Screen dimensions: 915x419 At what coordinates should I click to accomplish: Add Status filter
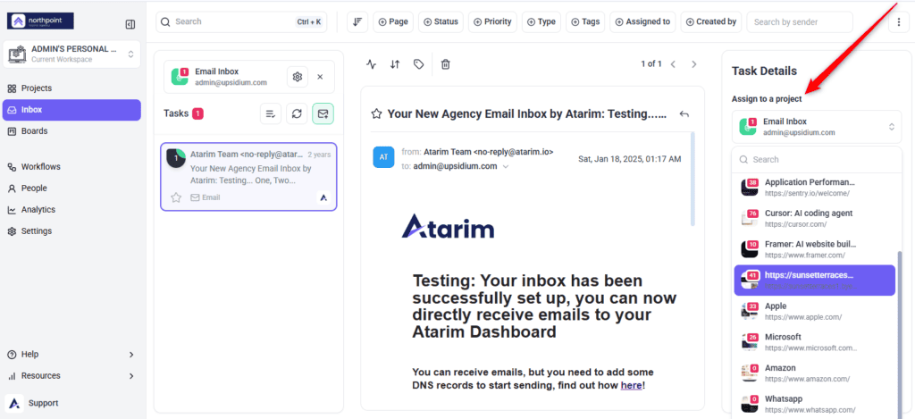[x=441, y=22]
